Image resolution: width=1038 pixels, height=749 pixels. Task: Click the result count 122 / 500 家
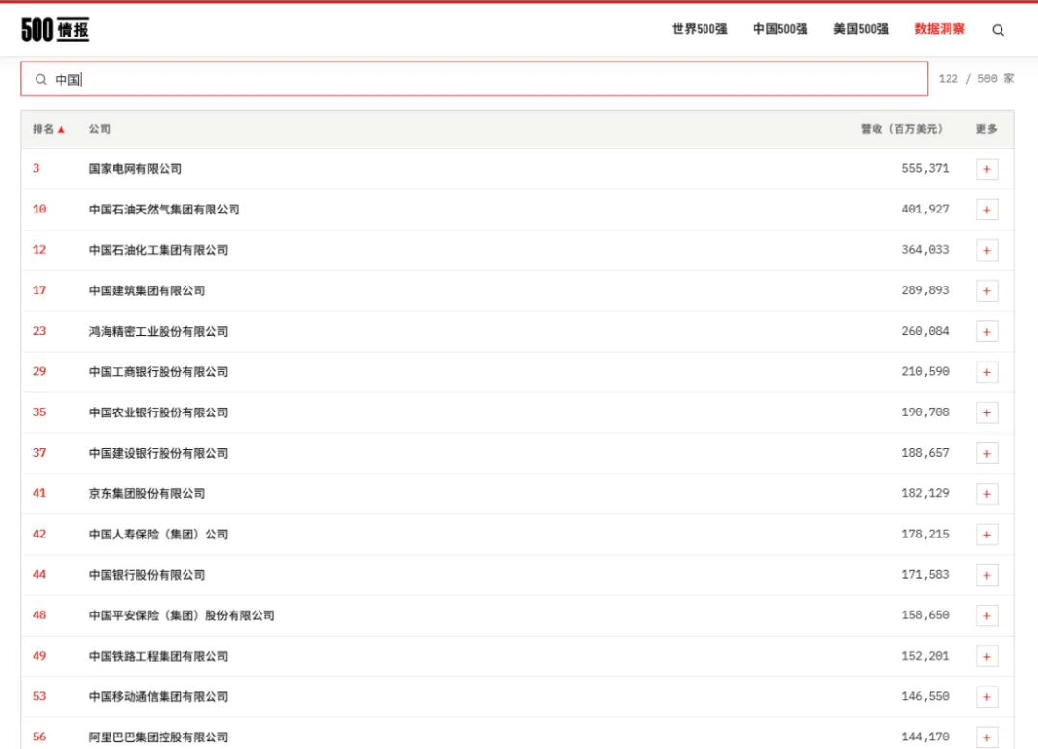(x=976, y=79)
